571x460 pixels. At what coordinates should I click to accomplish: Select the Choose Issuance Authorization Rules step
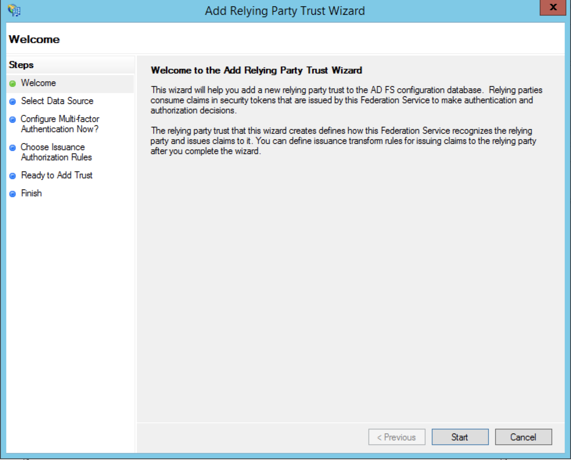[x=56, y=153]
